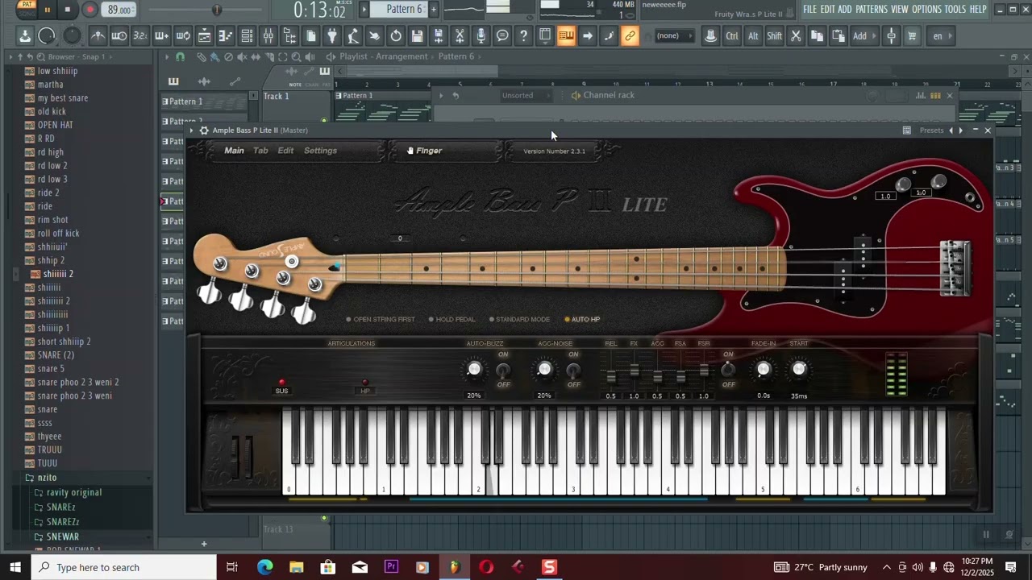Click the Ctrl modifier button in toolbar
This screenshot has width=1032, height=580.
coord(732,35)
